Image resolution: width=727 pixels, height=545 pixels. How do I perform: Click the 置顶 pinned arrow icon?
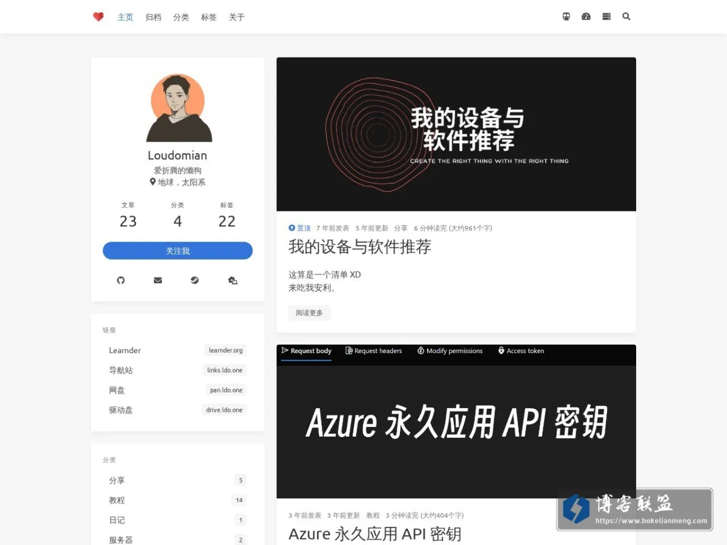[292, 228]
